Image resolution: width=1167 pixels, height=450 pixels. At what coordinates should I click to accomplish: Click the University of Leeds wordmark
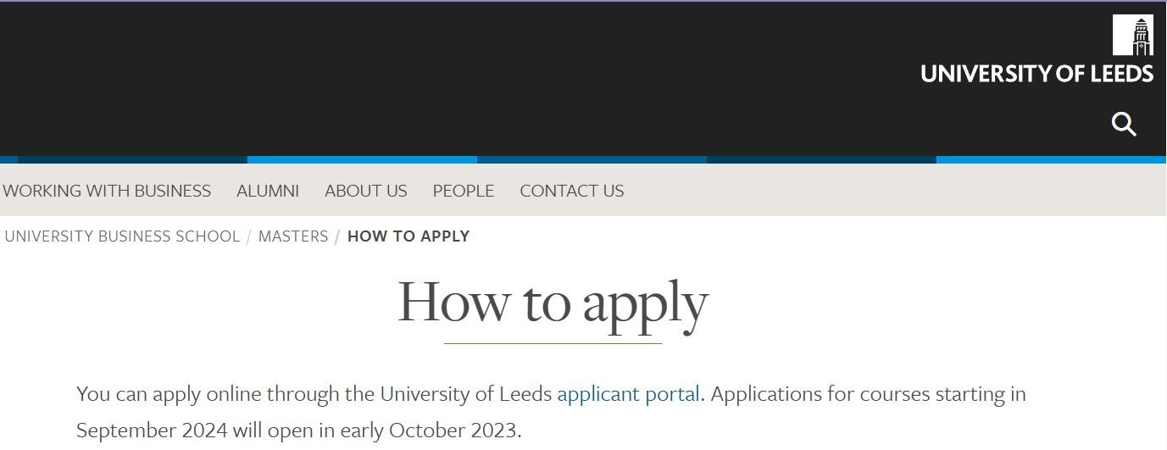click(x=1037, y=74)
